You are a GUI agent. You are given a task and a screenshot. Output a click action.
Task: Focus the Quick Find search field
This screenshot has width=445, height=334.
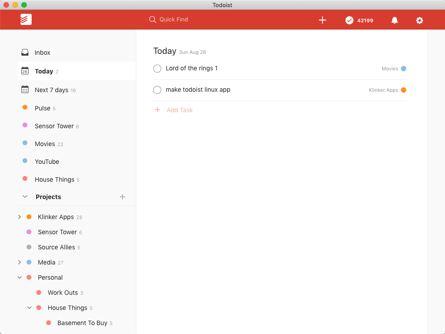pos(173,19)
